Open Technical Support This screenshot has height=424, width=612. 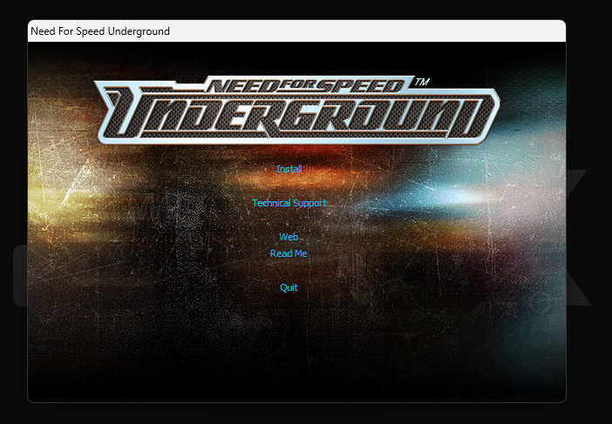click(x=289, y=203)
